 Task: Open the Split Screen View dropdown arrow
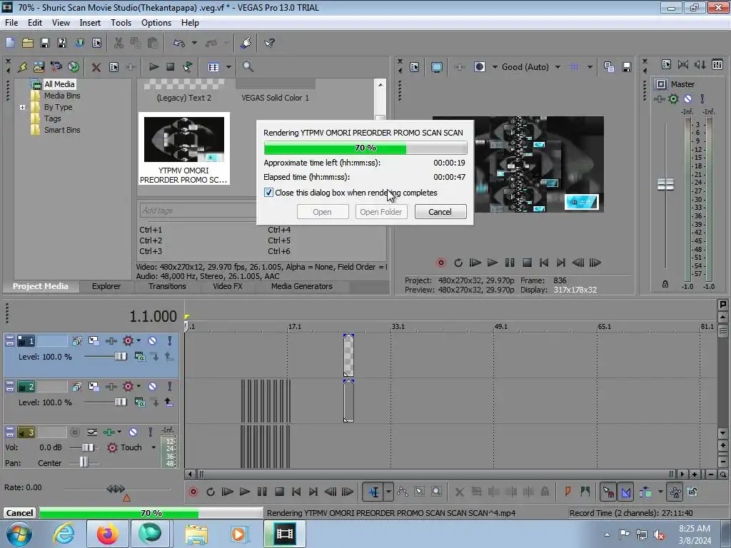(495, 67)
